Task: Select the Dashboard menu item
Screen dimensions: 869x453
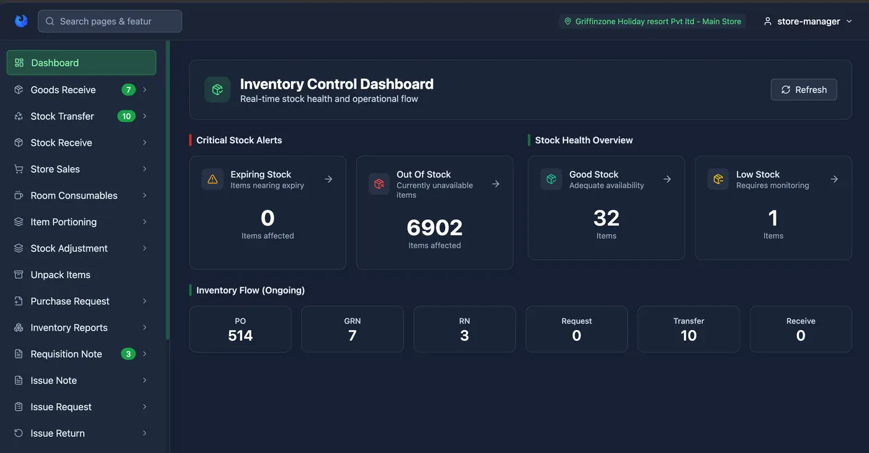Action: point(81,63)
